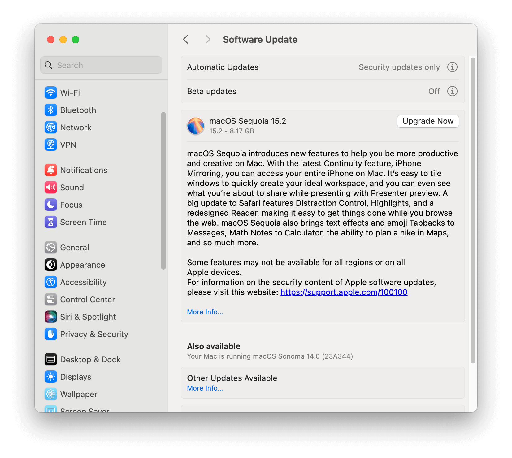Image resolution: width=512 pixels, height=458 pixels.
Task: Click 'Security updates only' value
Action: (399, 67)
